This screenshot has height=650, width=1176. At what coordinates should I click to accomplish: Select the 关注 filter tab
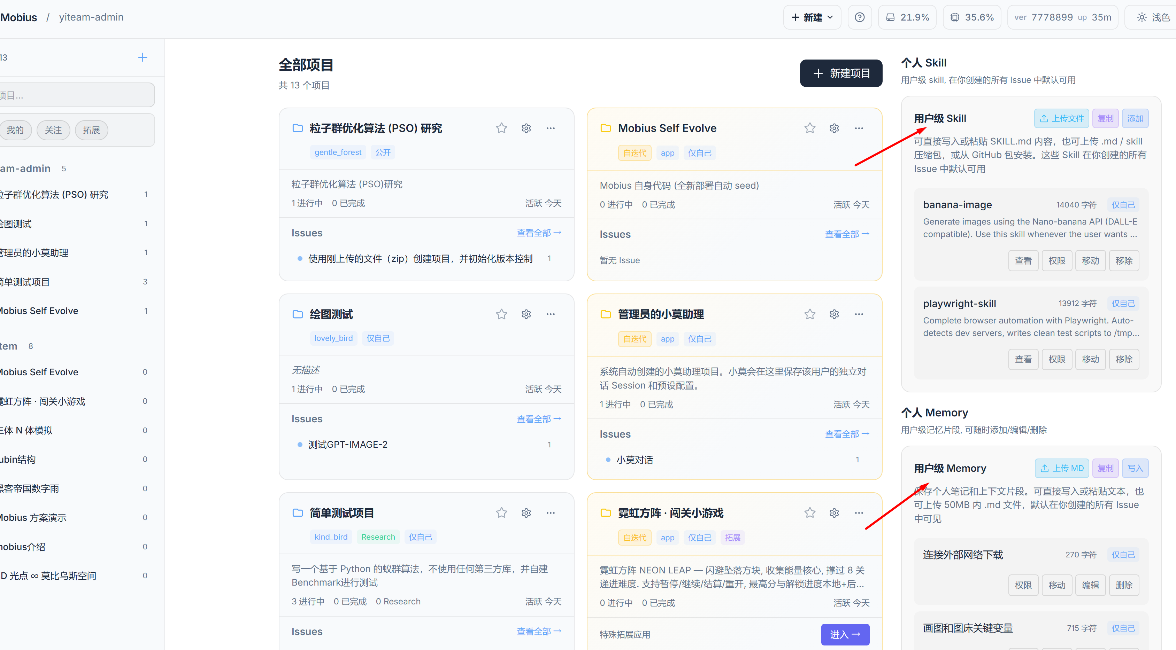(x=53, y=131)
